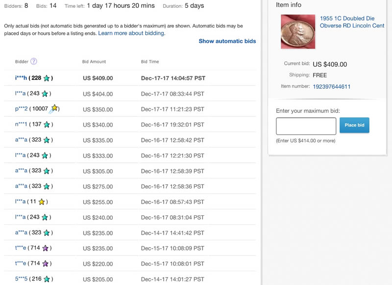
Task: Focus the maximum bid input field
Action: pyautogui.click(x=306, y=126)
